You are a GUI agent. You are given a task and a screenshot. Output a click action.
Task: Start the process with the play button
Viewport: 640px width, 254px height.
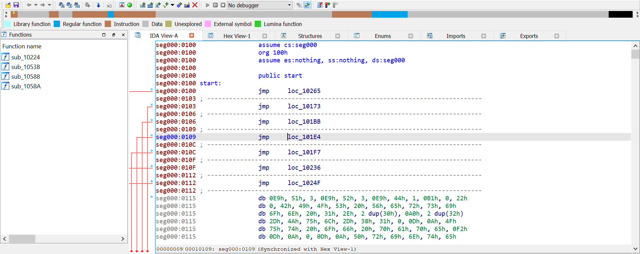[x=208, y=5]
